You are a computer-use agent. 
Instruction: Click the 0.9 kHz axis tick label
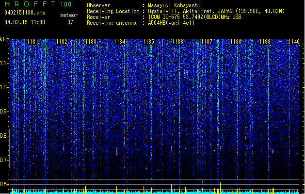pos(4,112)
